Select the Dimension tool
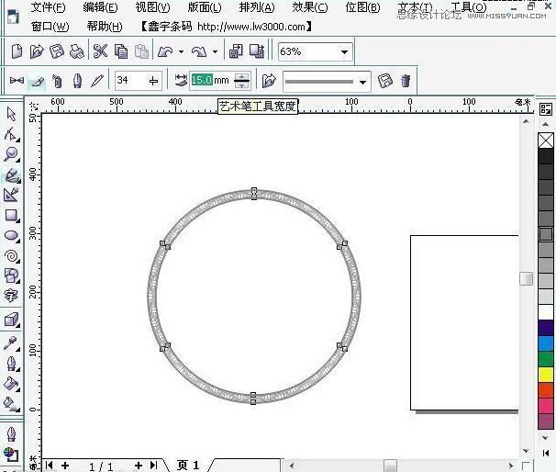 point(11,196)
